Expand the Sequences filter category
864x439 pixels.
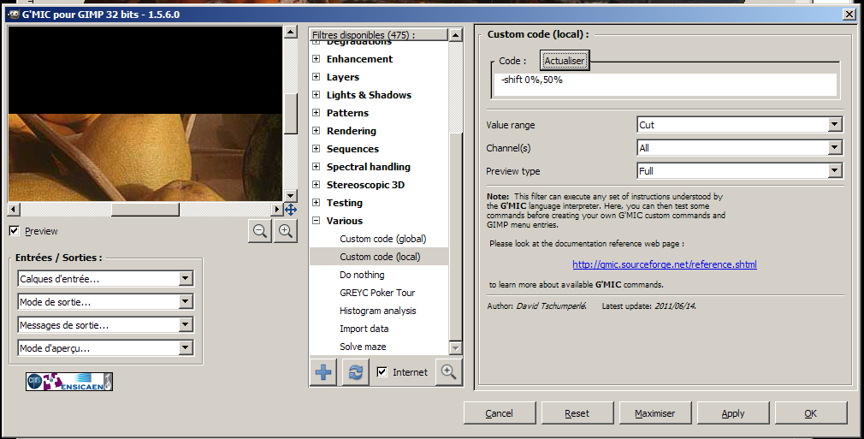pyautogui.click(x=317, y=148)
